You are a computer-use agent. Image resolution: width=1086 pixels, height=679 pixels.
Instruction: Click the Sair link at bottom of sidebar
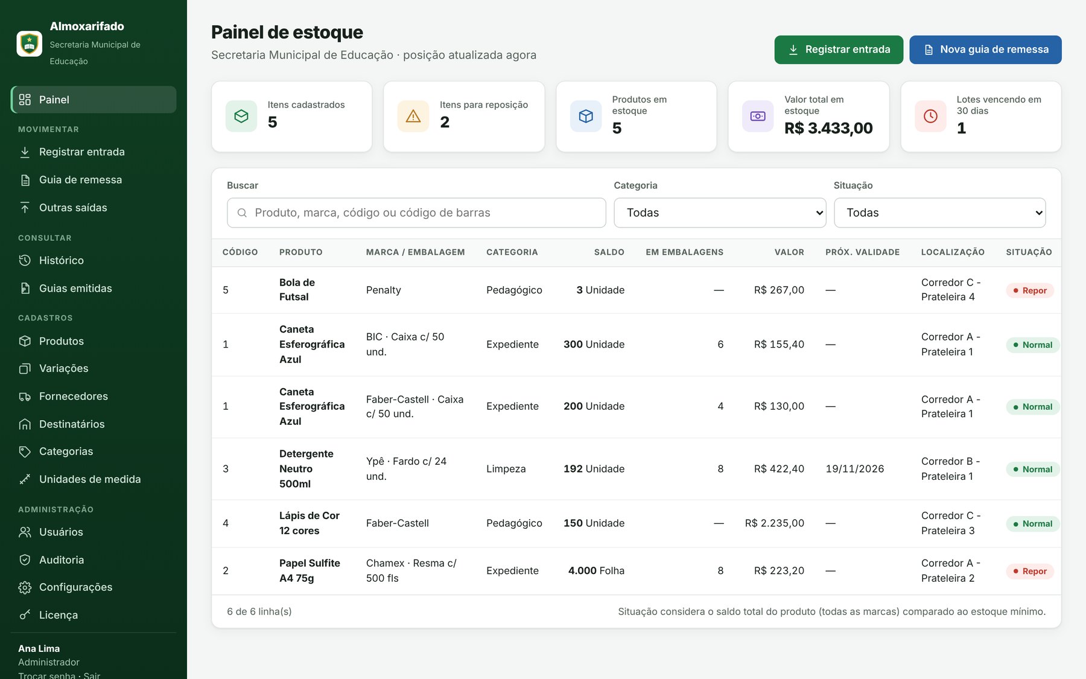point(92,675)
